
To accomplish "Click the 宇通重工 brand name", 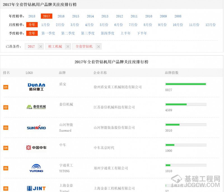I will pos(66,165).
